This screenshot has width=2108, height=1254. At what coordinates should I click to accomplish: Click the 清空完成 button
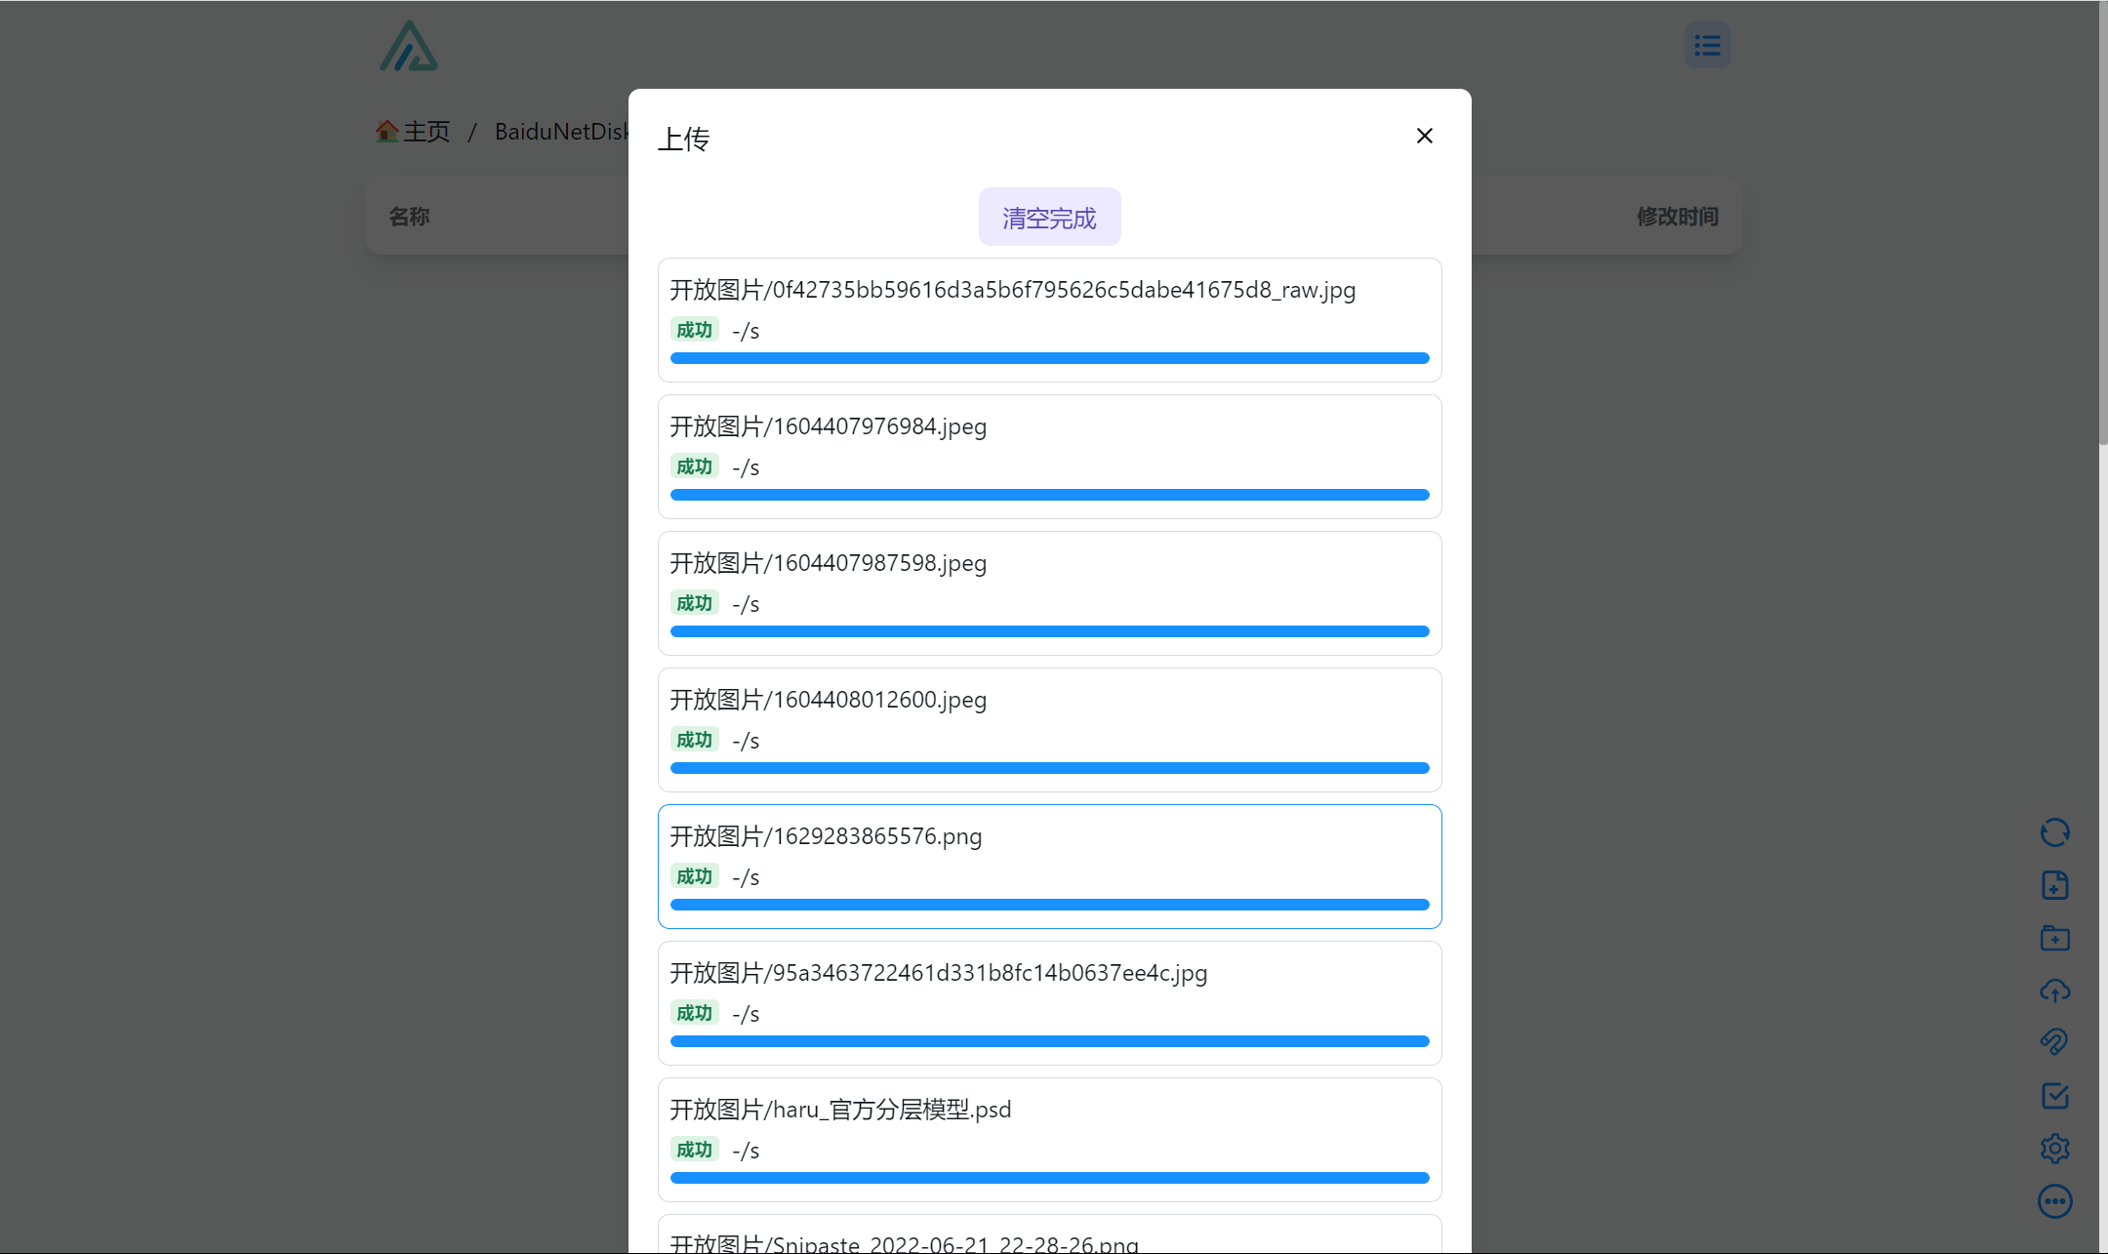click(1049, 217)
